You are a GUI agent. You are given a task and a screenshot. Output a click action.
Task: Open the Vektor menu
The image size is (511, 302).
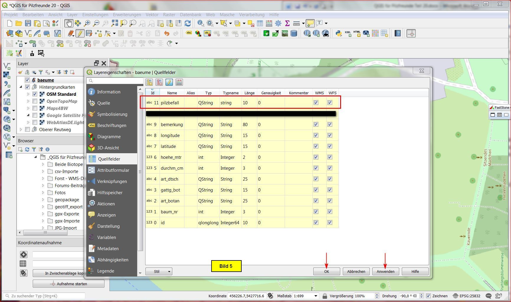click(152, 15)
